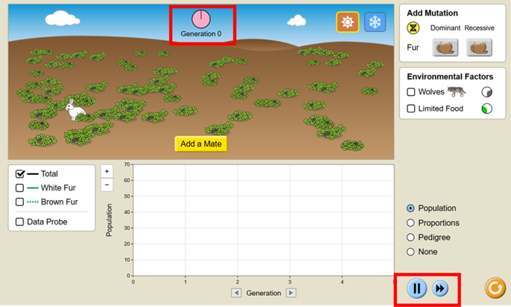Image resolution: width=511 pixels, height=307 pixels.
Task: Click the Add a Mate button
Action: [x=201, y=143]
